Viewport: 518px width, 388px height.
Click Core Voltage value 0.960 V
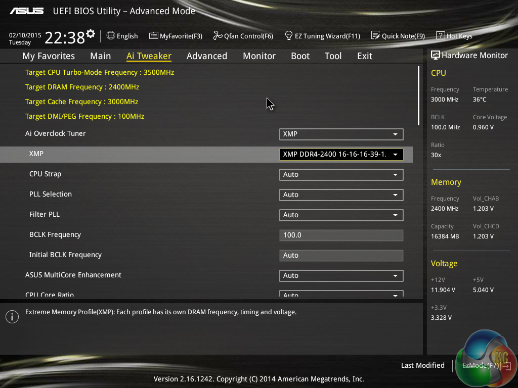point(483,127)
